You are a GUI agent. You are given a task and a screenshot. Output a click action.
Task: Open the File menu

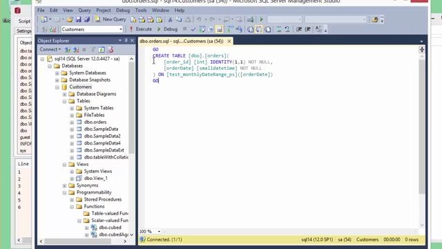[41, 10]
